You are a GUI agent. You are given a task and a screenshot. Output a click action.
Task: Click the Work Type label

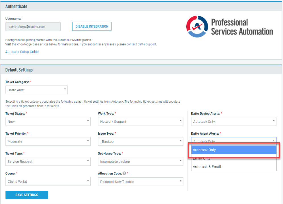[x=106, y=113]
